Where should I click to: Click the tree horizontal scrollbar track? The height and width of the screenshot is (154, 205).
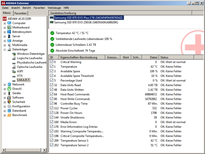[x=24, y=150]
